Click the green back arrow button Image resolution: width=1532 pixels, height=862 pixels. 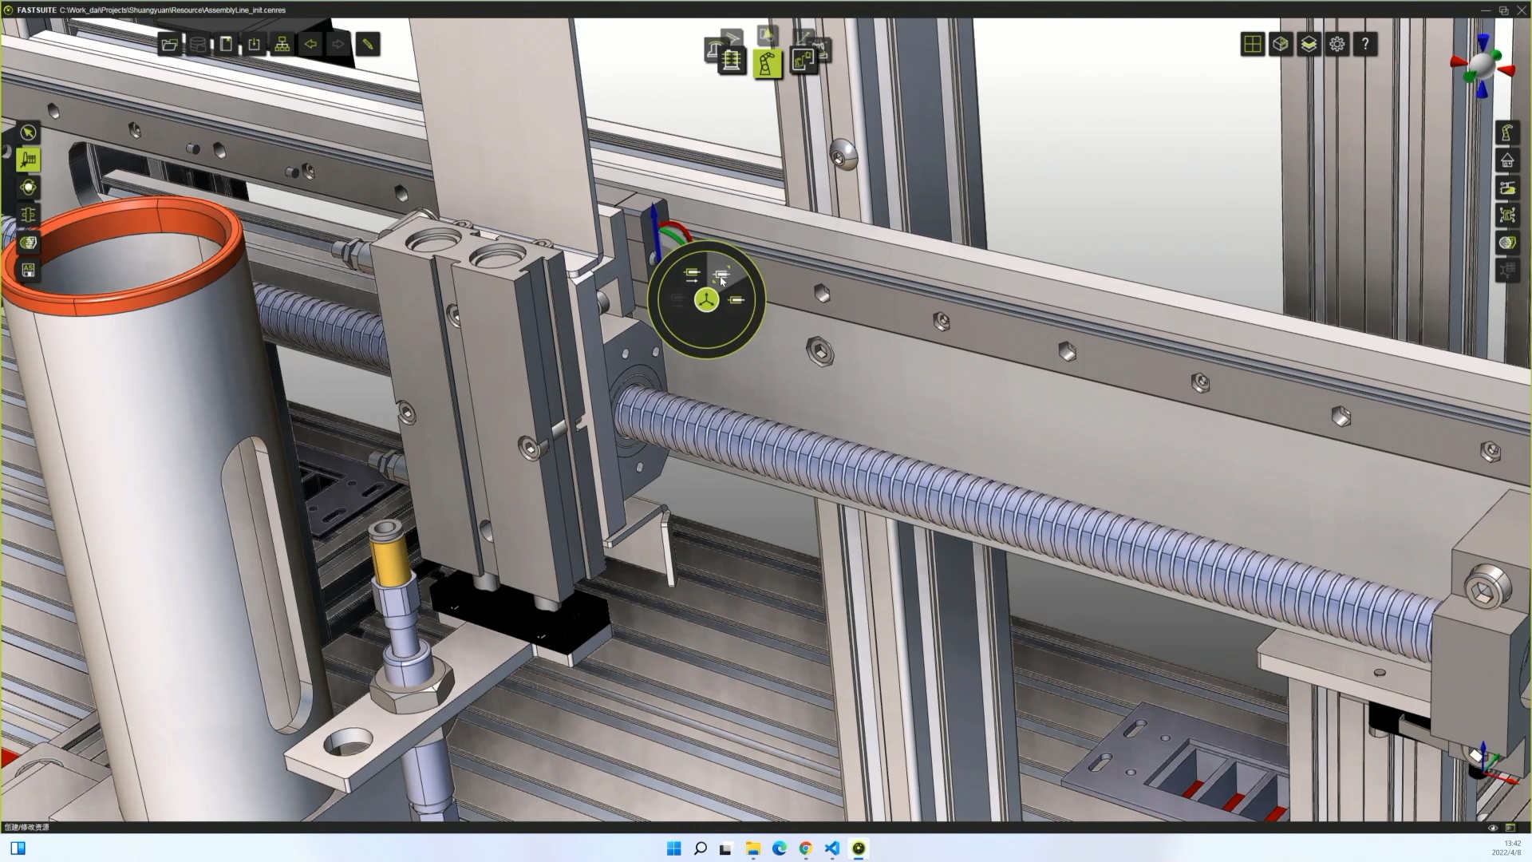click(310, 45)
